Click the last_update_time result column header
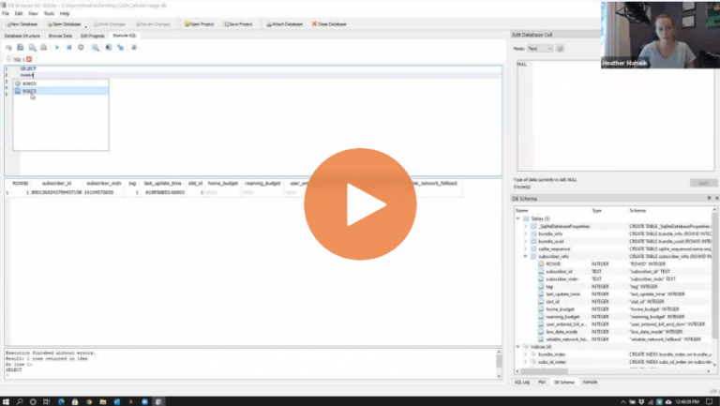This screenshot has height=406, width=720. [162, 183]
